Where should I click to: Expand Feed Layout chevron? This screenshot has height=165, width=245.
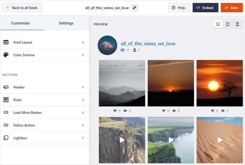coord(83,42)
